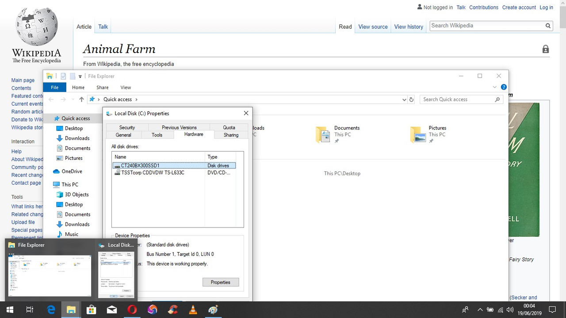Viewport: 566px width, 318px height.
Task: Launch Opera browser from the taskbar
Action: click(132, 310)
